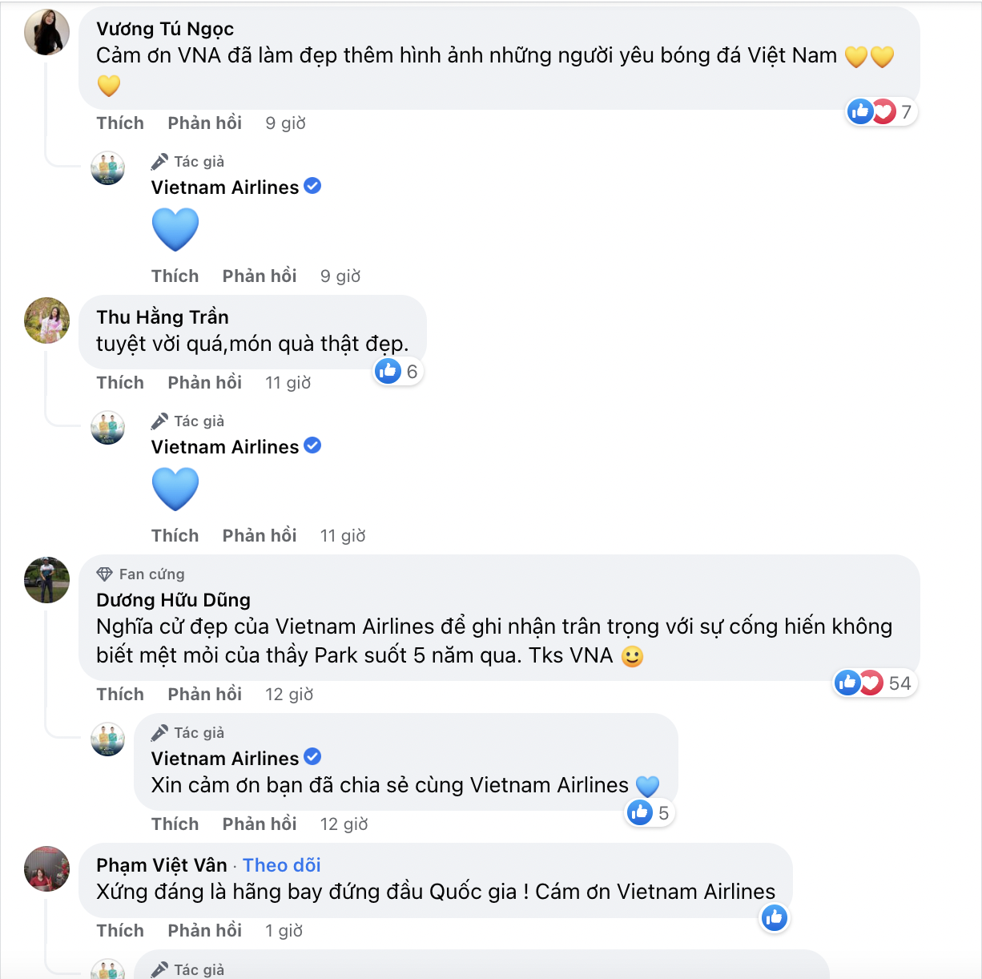
Task: Click like reaction on Phạm Việt Vân's comment
Action: (x=774, y=918)
